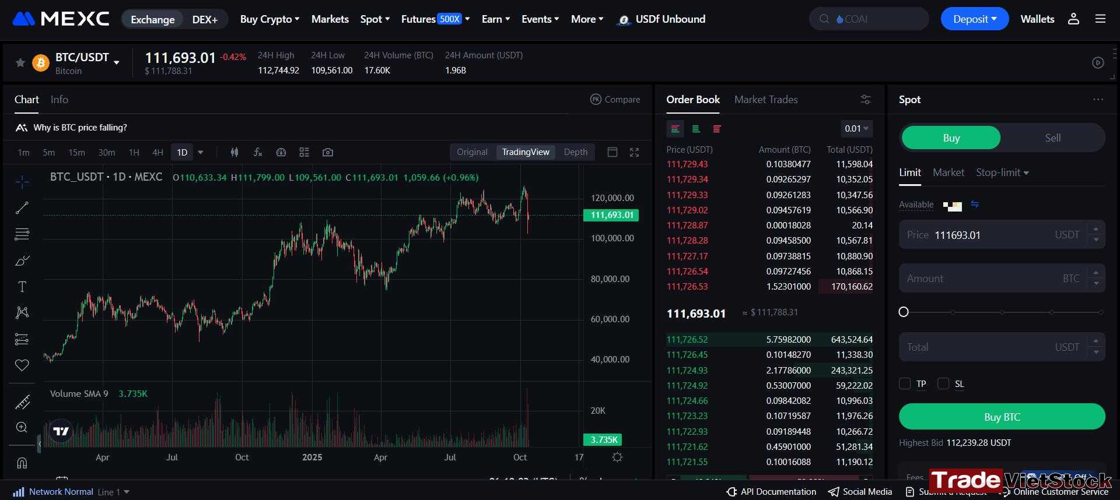1120x500 pixels.
Task: Click the Deposit button
Action: 974,19
